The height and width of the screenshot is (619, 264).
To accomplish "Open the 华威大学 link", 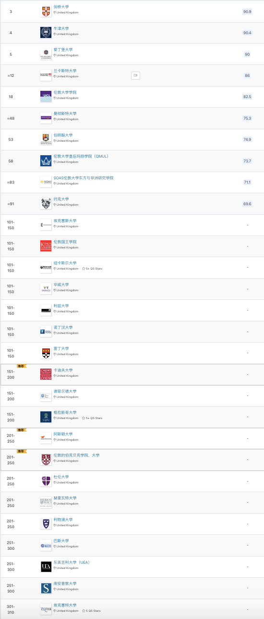I will point(61,285).
